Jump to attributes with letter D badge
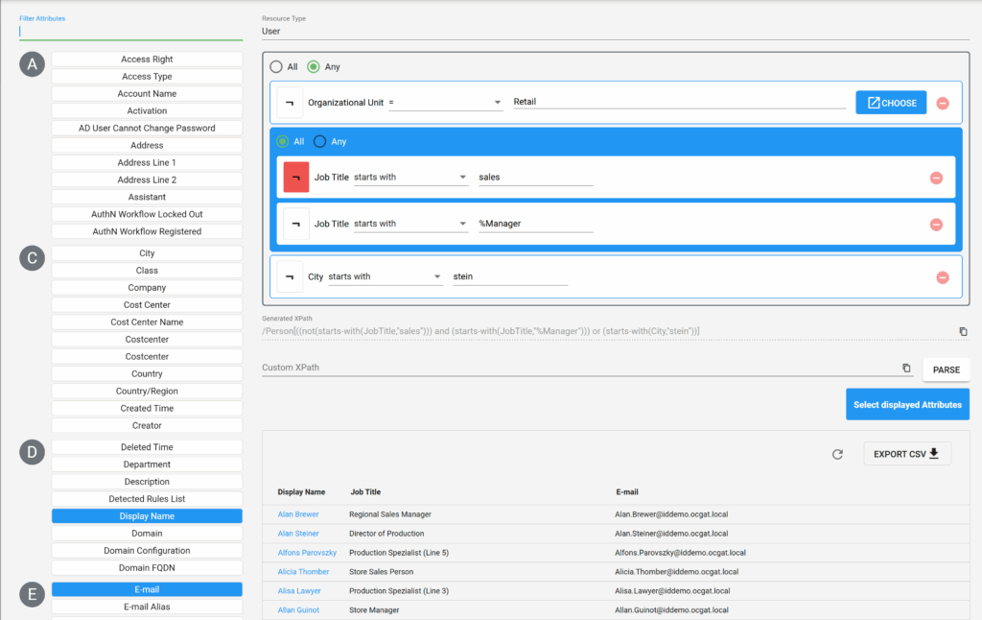Screen dimensions: 982x620 pos(32,452)
